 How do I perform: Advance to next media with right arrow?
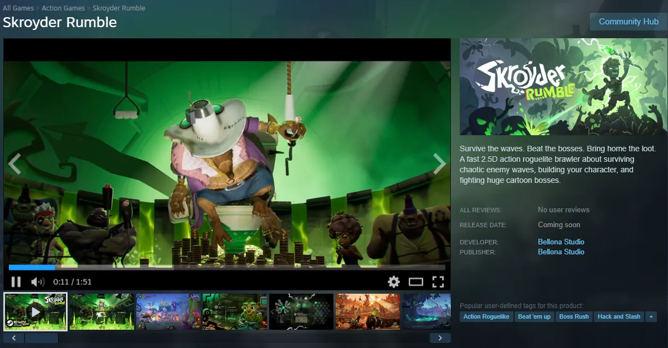(x=439, y=164)
